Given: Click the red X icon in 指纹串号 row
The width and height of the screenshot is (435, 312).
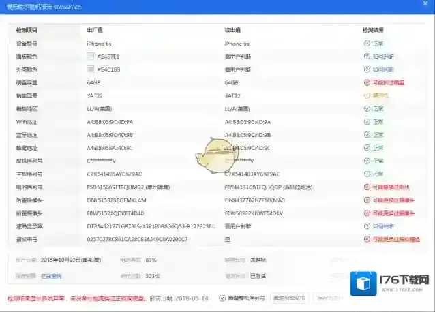Looking at the screenshot, I should 367,239.
